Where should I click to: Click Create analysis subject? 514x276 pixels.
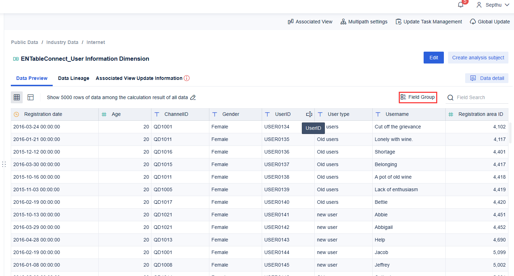pyautogui.click(x=478, y=58)
